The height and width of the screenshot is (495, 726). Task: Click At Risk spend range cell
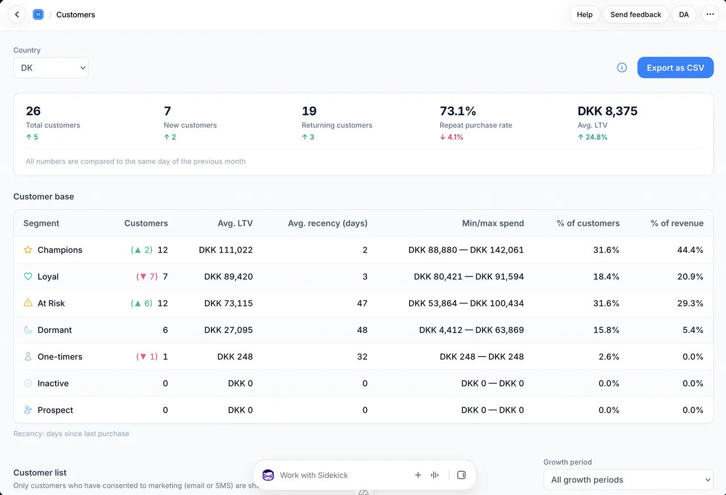pyautogui.click(x=466, y=303)
